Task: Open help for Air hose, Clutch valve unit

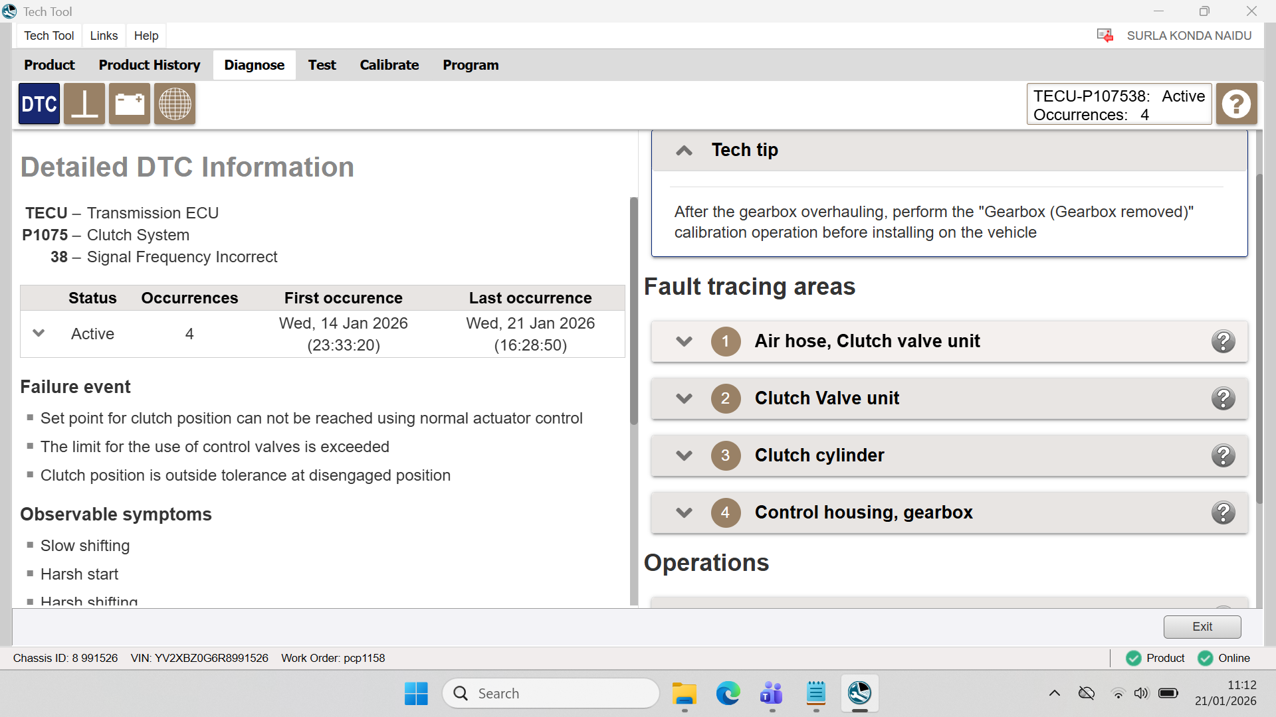Action: [1223, 341]
